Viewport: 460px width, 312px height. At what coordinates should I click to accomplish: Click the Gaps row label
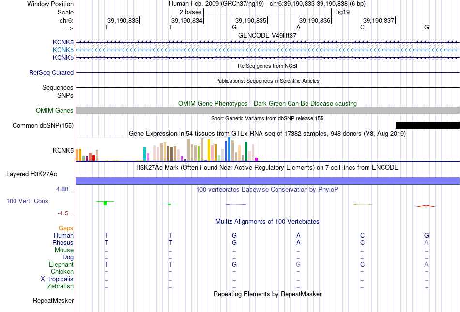(66, 228)
